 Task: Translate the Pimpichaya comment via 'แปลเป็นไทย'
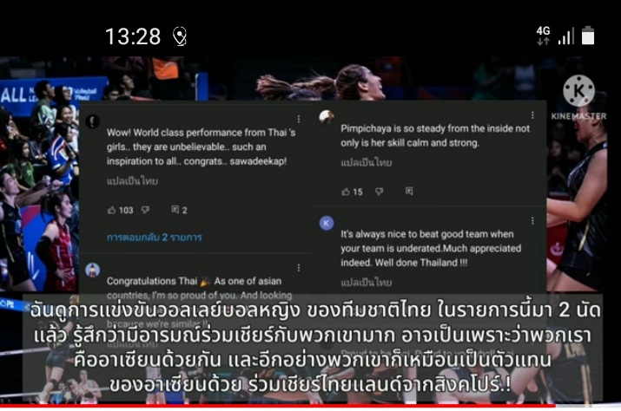pos(367,163)
